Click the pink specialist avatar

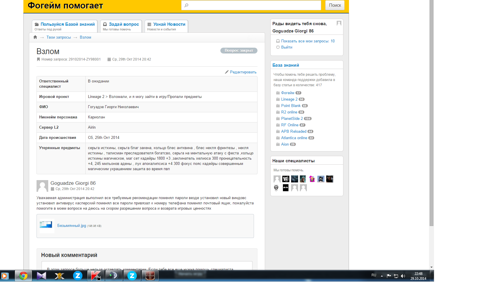(312, 179)
